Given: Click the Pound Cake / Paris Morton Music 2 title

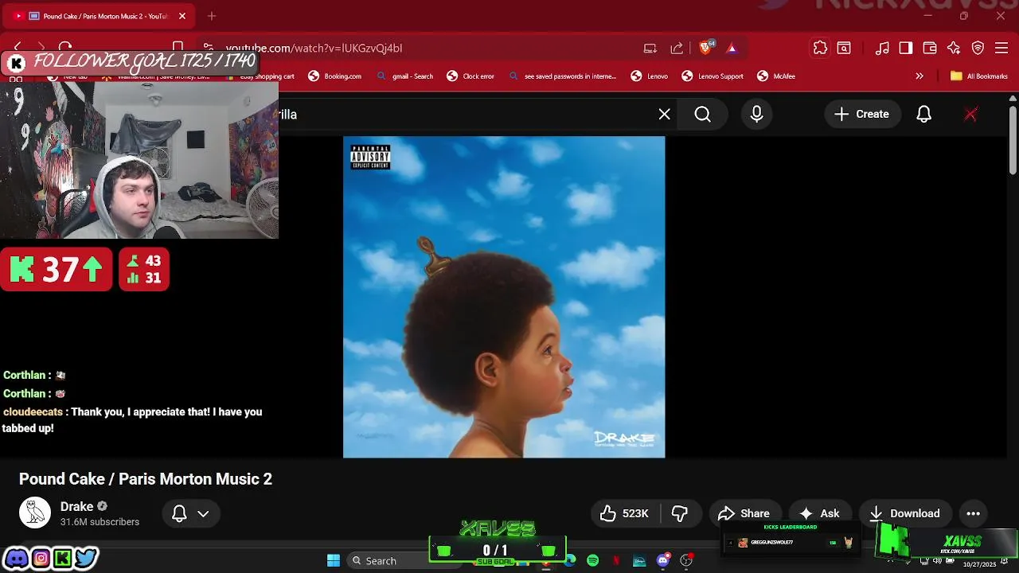Looking at the screenshot, I should click(x=146, y=479).
